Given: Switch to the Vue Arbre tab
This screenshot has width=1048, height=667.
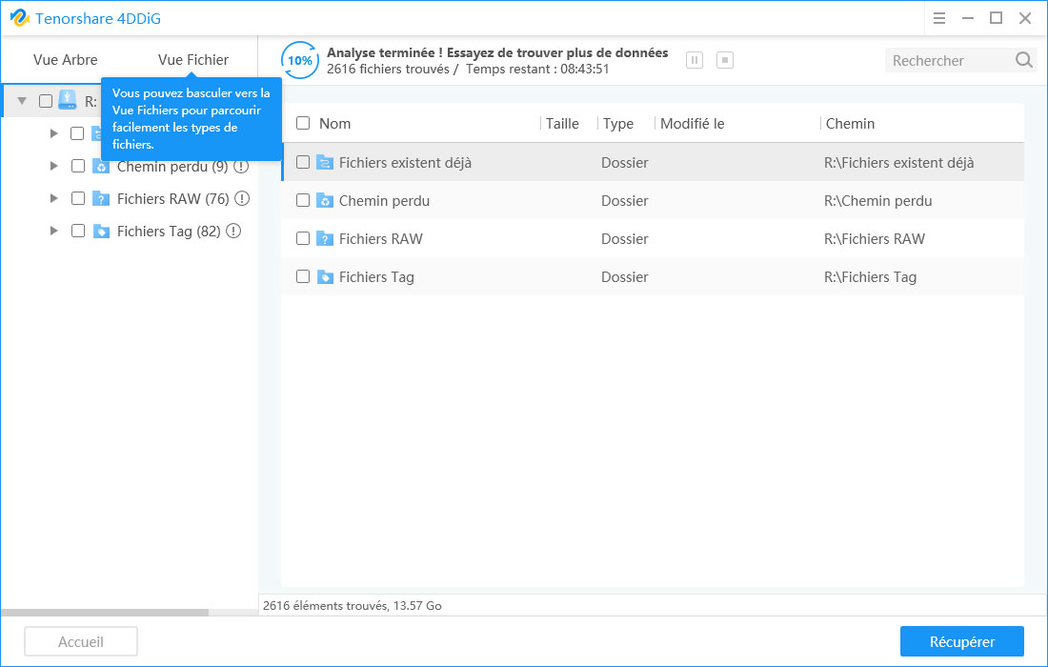Looking at the screenshot, I should click(x=66, y=59).
